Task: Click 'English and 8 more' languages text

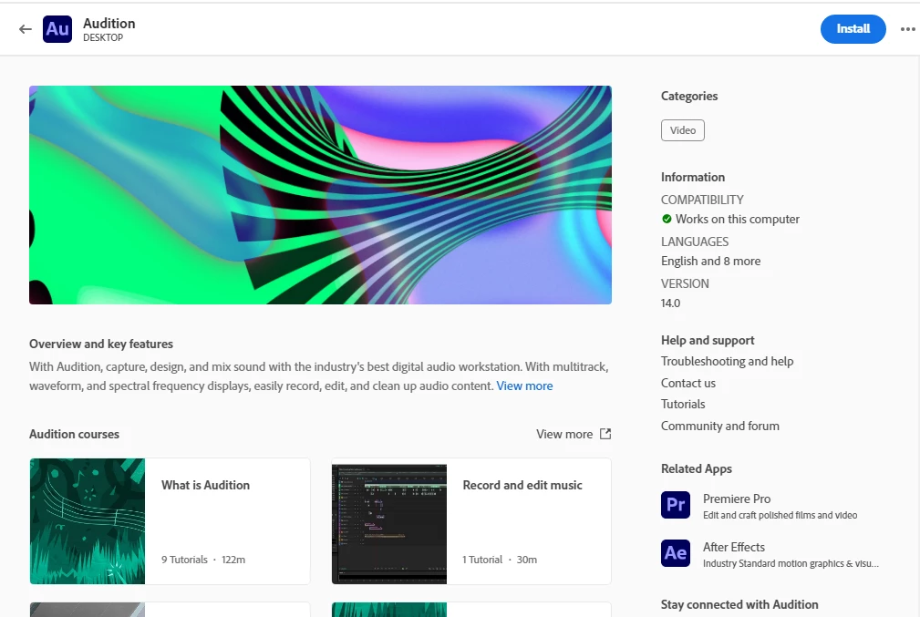Action: pyautogui.click(x=710, y=261)
